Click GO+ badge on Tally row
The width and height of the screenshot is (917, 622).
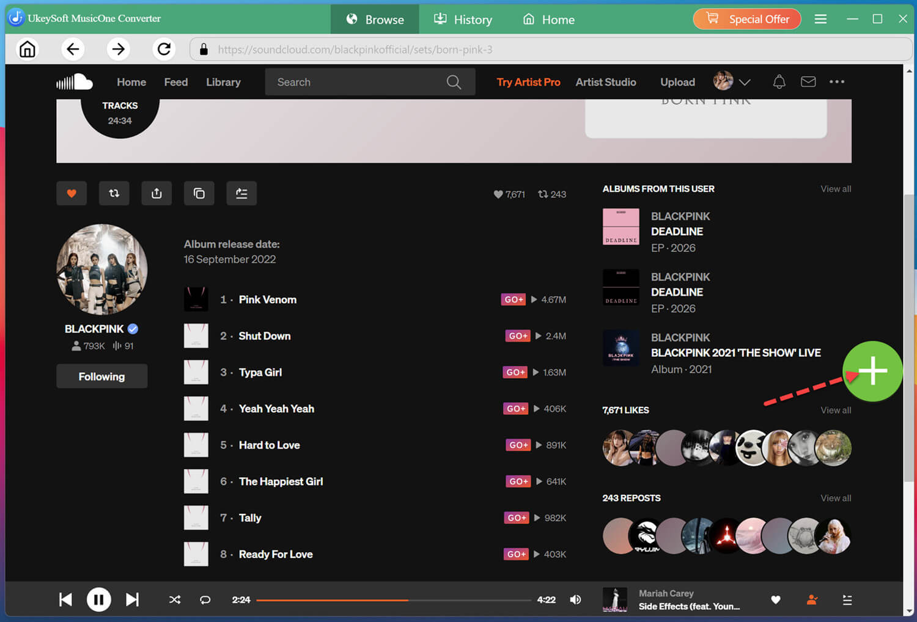517,518
